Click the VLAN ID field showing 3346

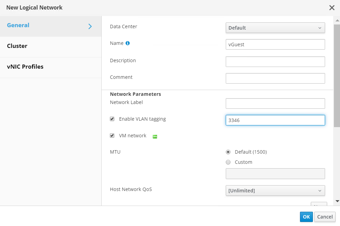click(275, 120)
